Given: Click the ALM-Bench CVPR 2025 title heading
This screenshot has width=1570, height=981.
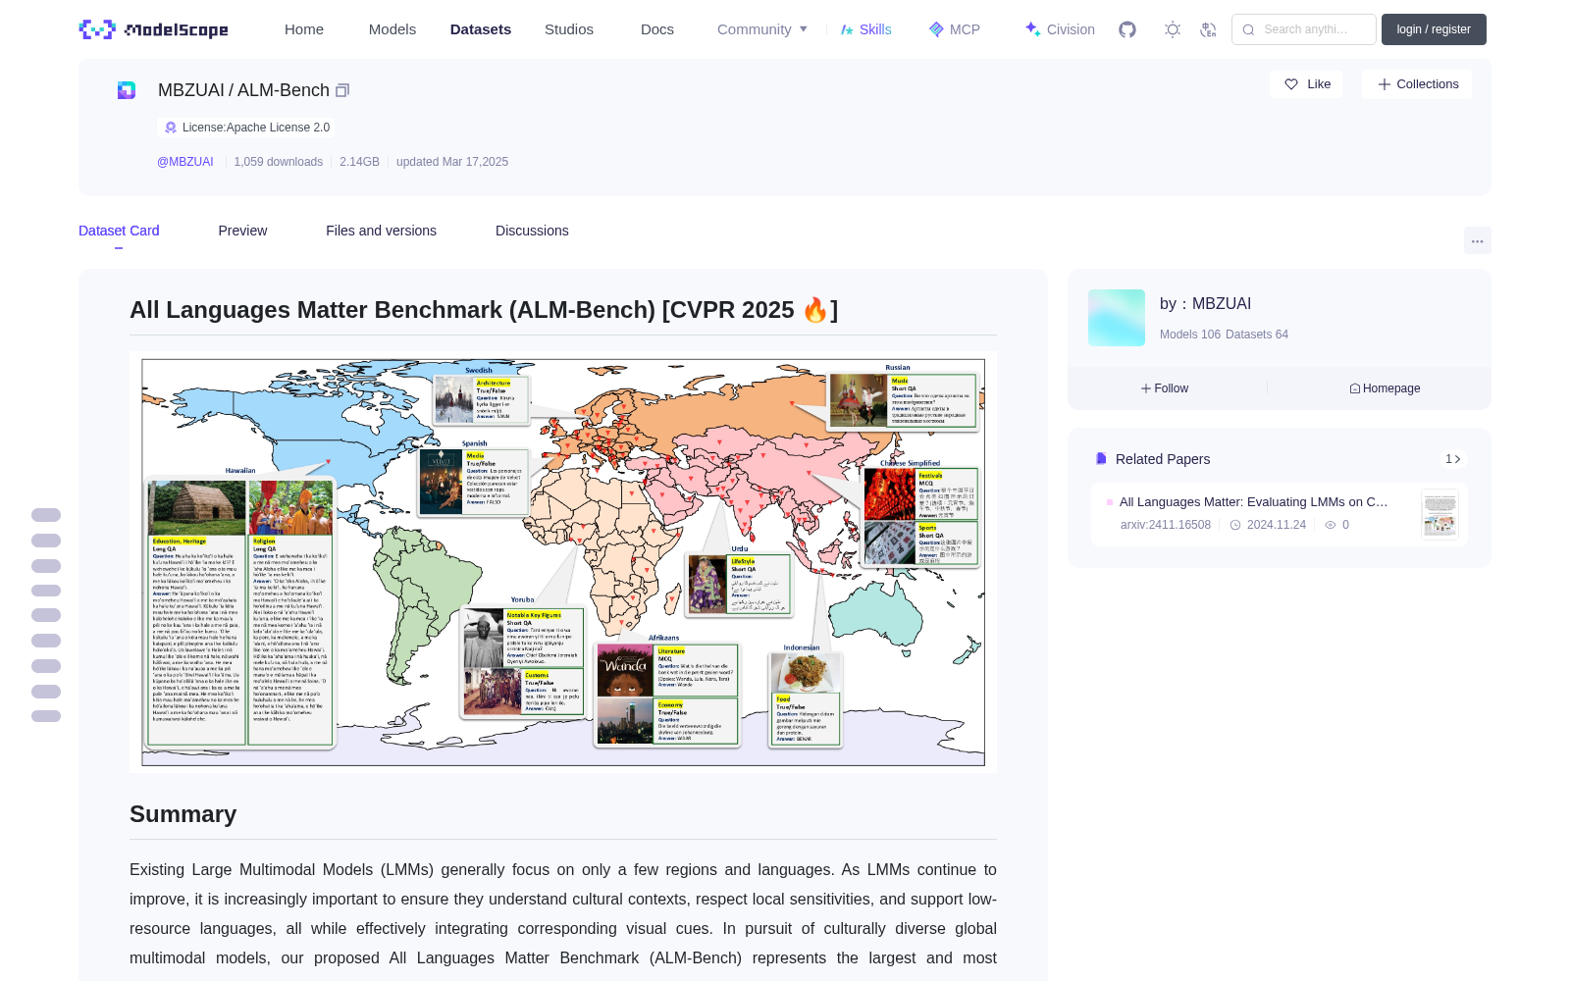Looking at the screenshot, I should click(x=484, y=310).
